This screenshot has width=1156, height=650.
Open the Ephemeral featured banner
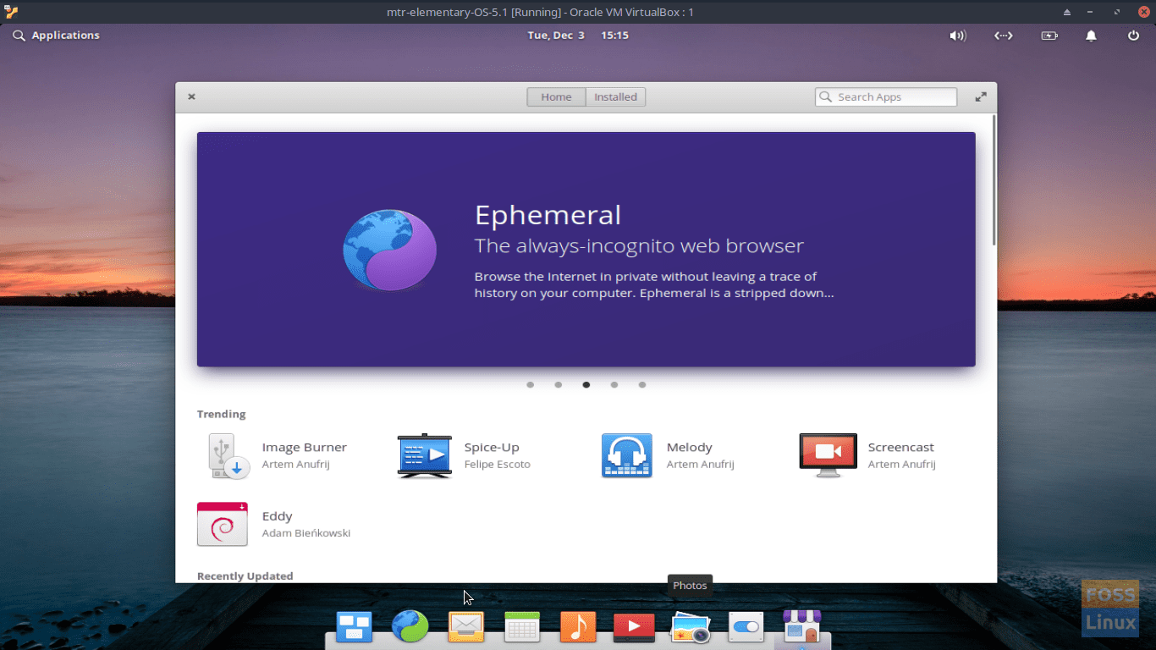pyautogui.click(x=586, y=250)
